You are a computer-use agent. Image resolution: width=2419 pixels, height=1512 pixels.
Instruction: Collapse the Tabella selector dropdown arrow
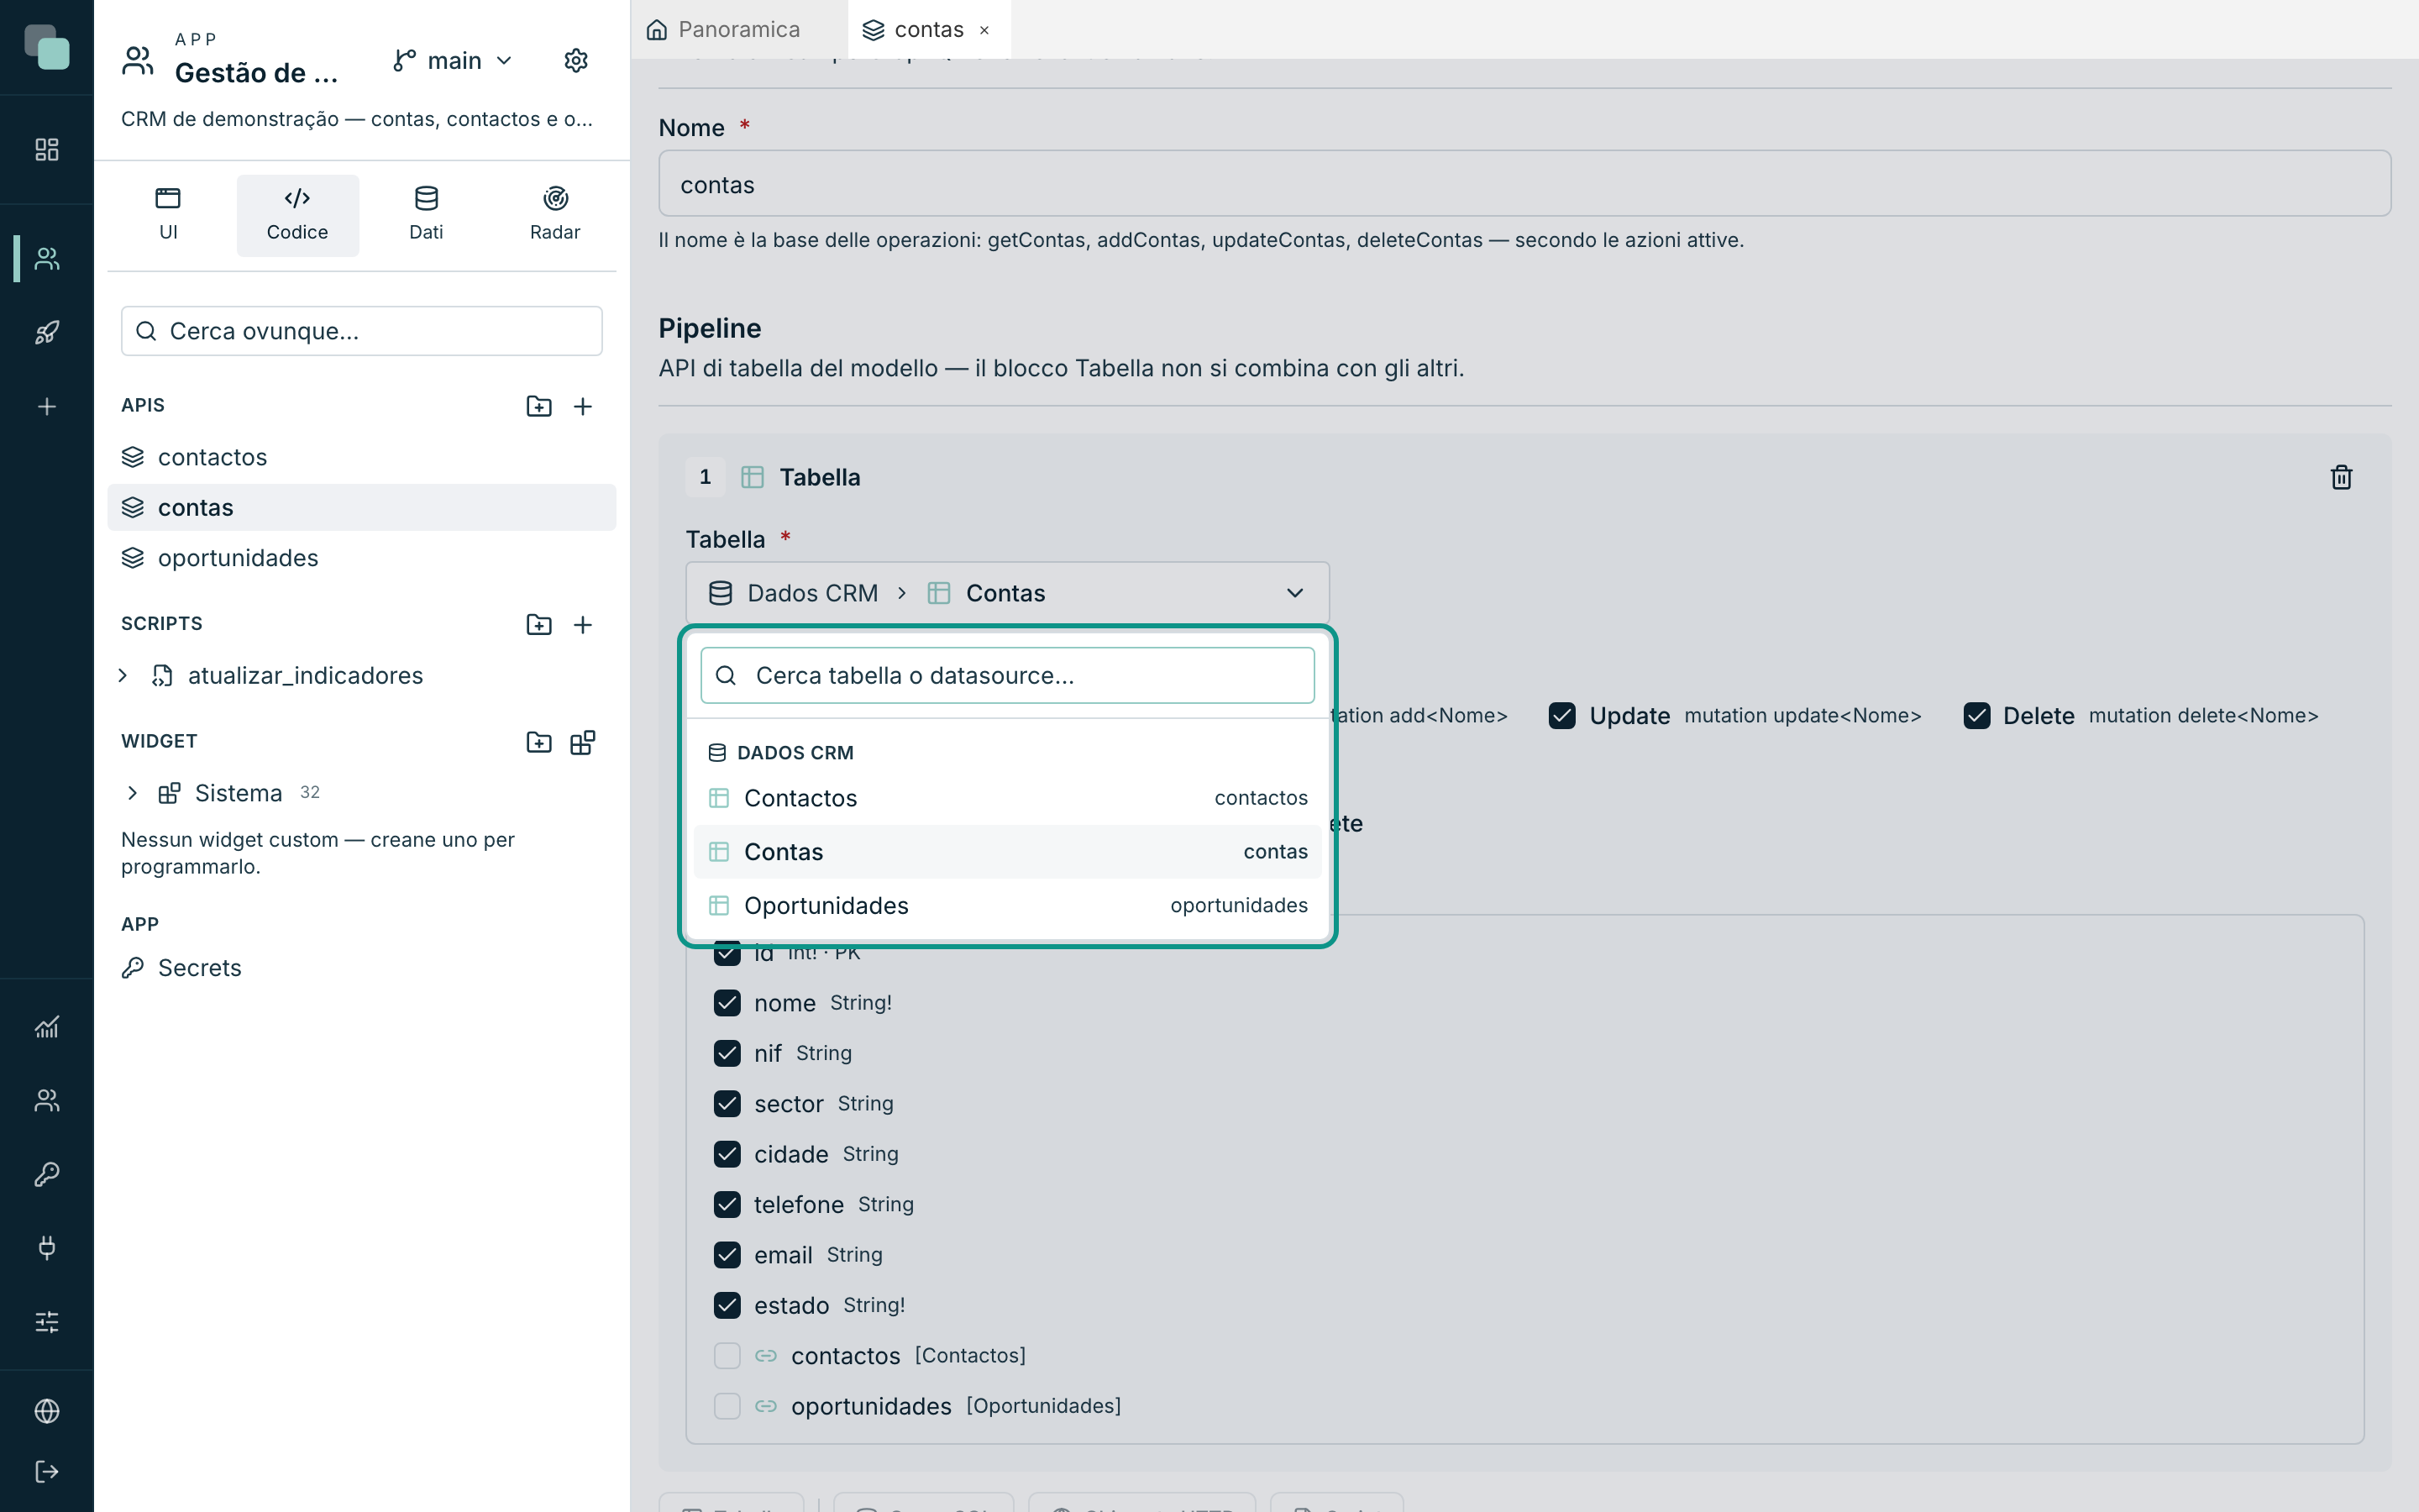pos(1294,593)
